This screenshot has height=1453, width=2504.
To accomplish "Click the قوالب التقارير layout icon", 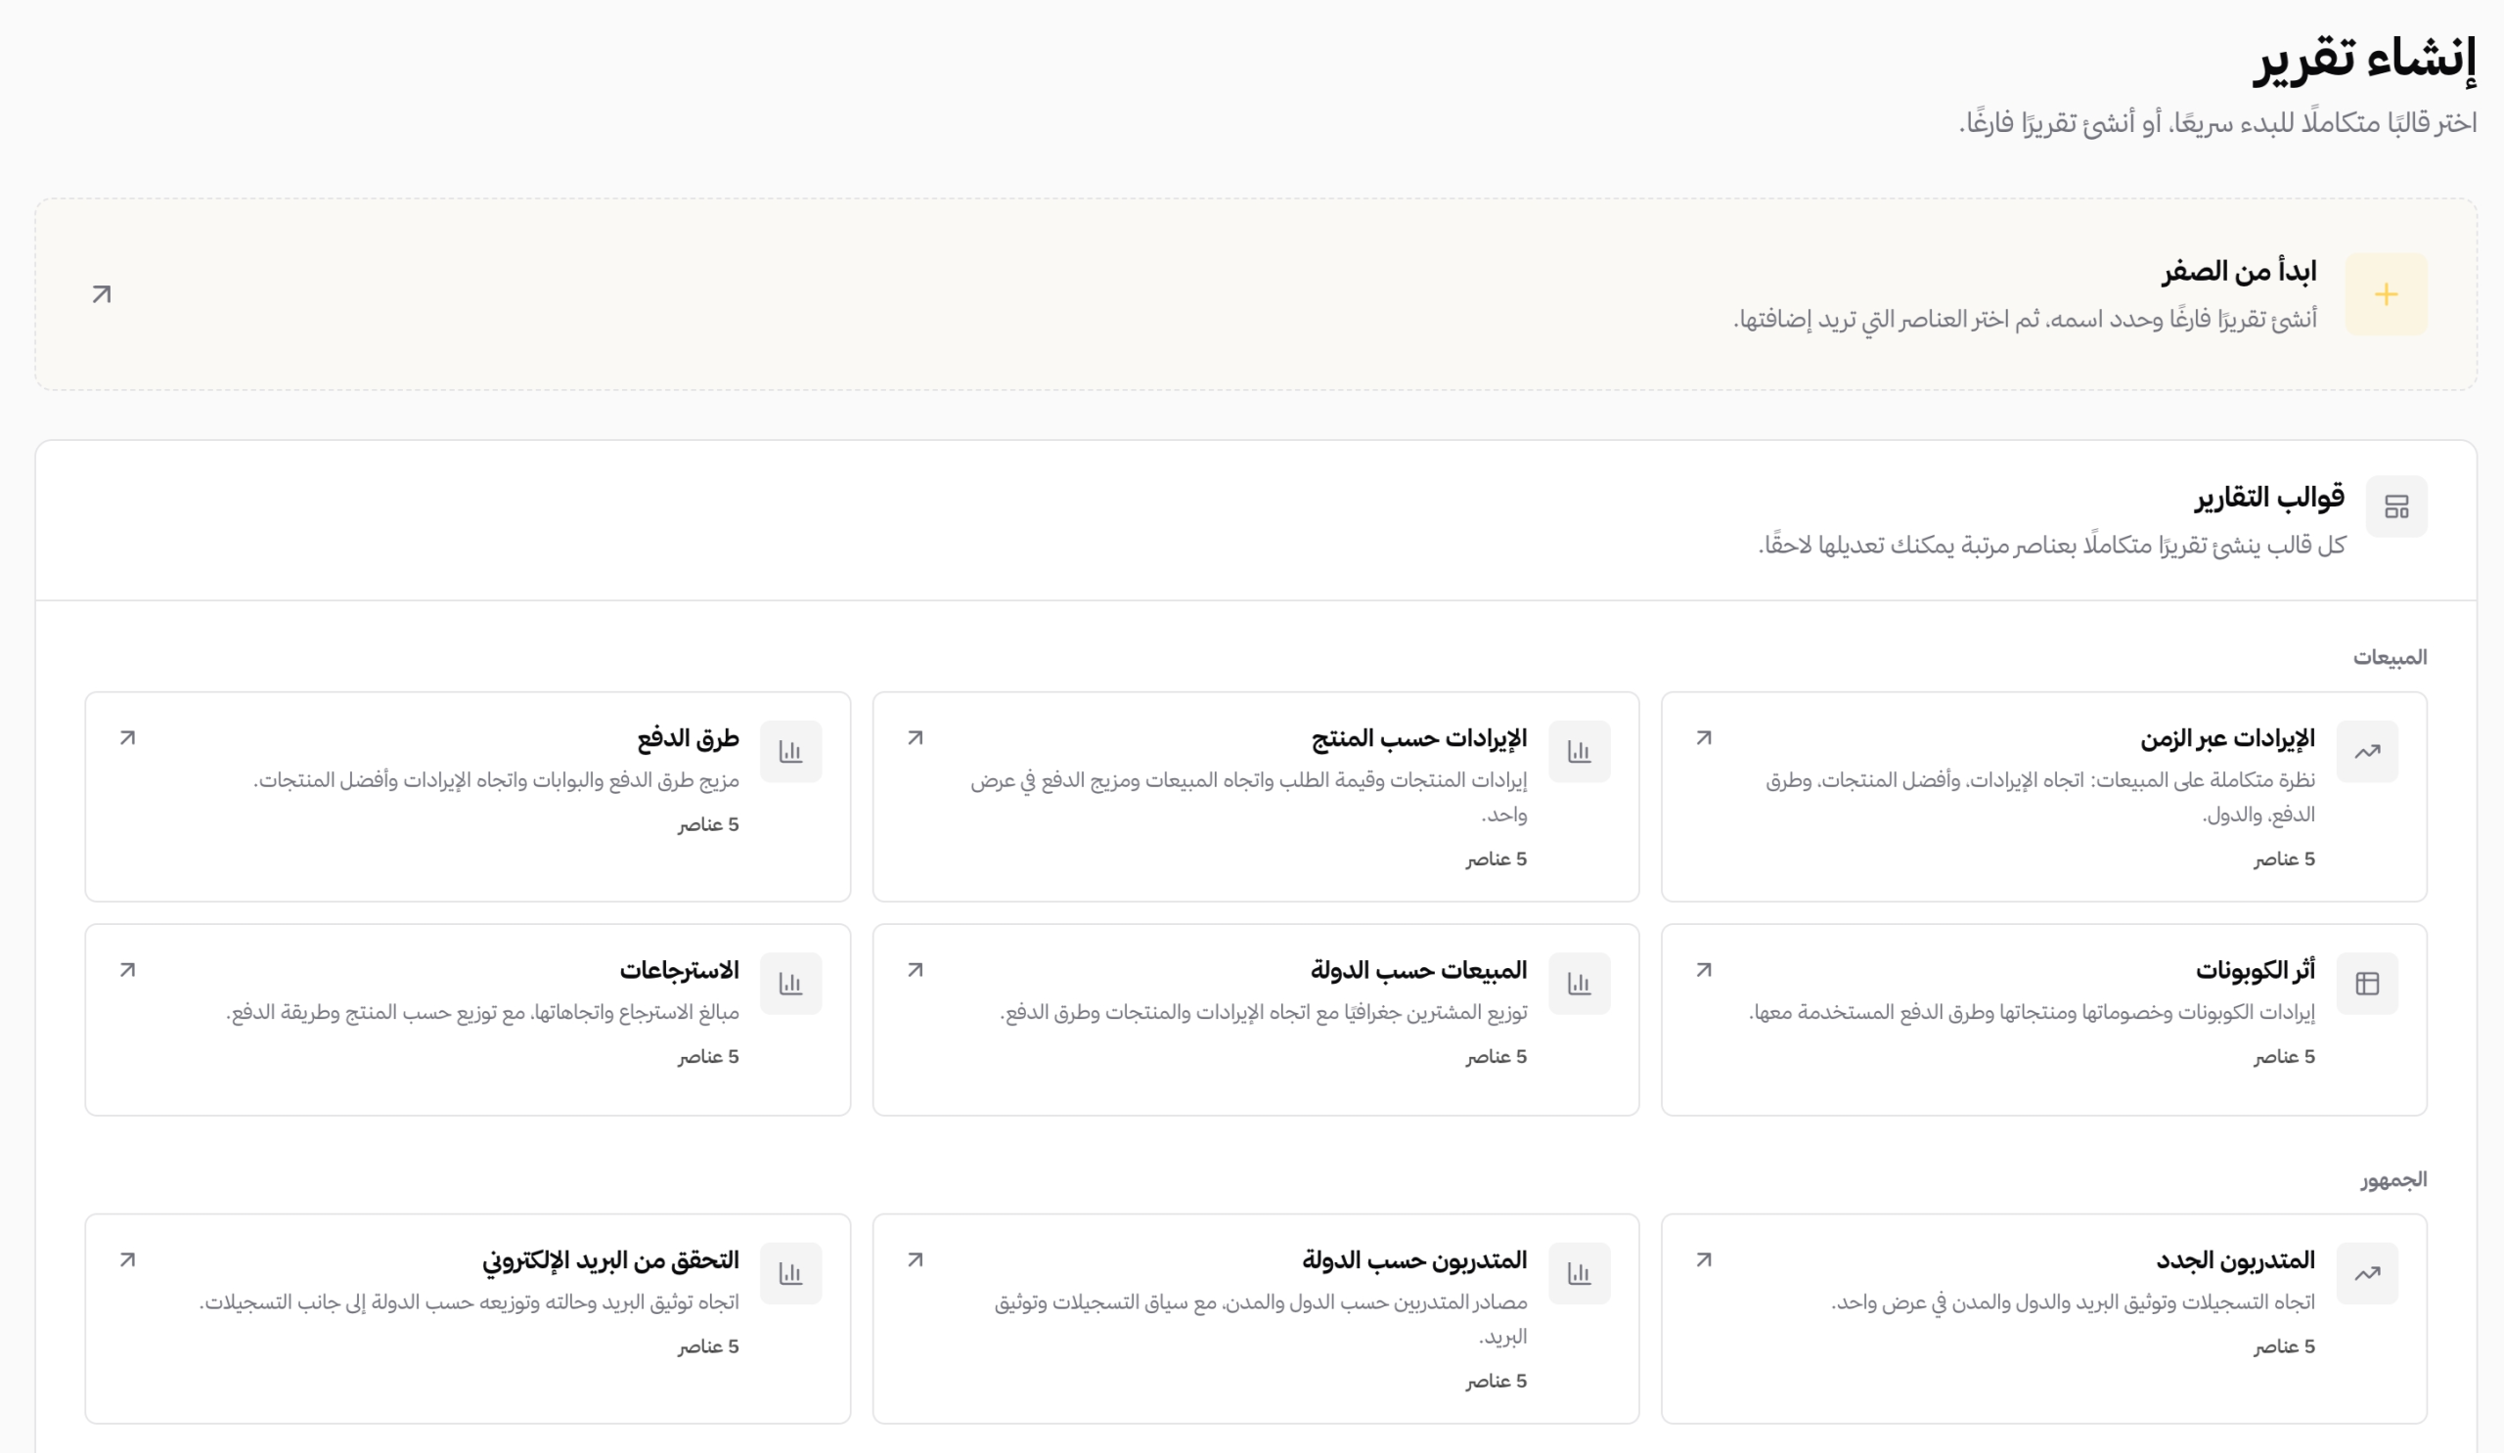I will [2395, 506].
